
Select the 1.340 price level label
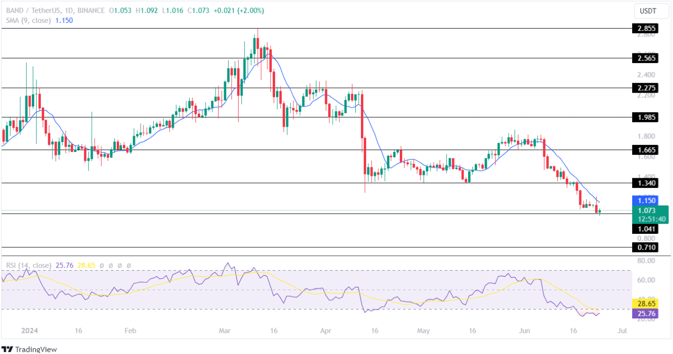pos(645,183)
